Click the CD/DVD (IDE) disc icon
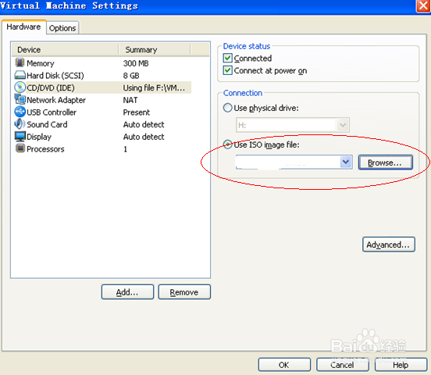This screenshot has width=431, height=375. (x=20, y=87)
